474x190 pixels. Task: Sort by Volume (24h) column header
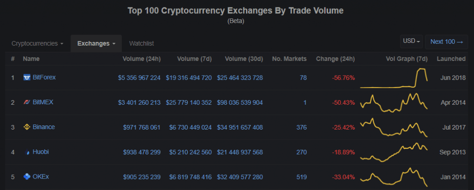point(142,59)
